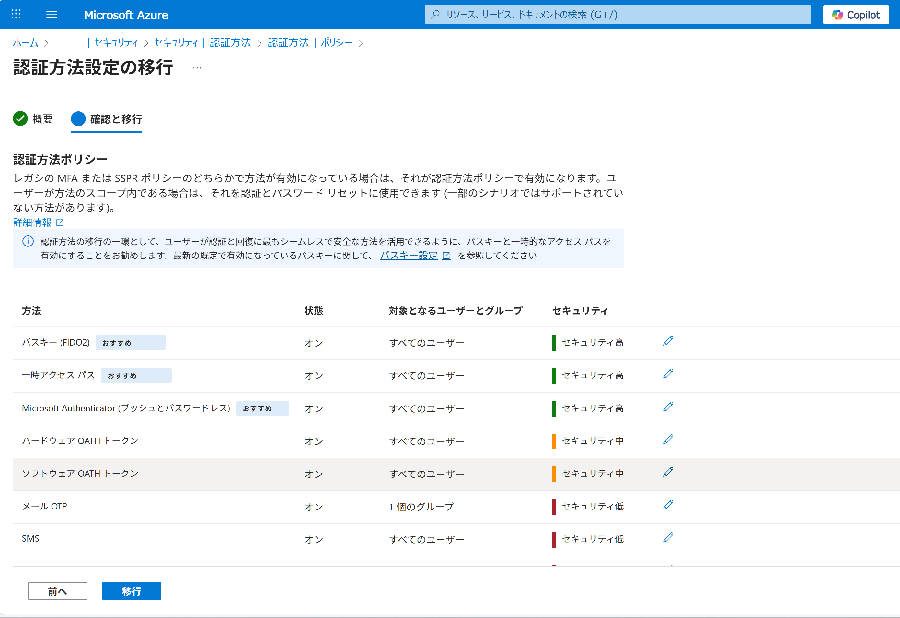
Task: Click the 前へ button
Action: point(57,591)
